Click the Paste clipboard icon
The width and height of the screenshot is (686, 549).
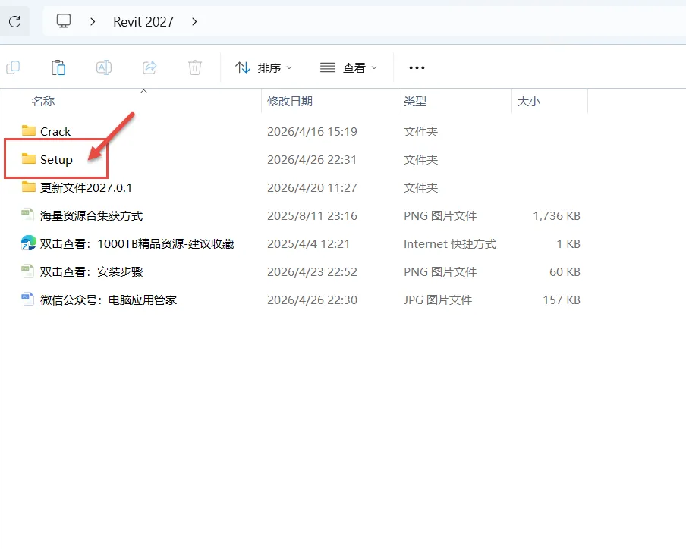[58, 67]
